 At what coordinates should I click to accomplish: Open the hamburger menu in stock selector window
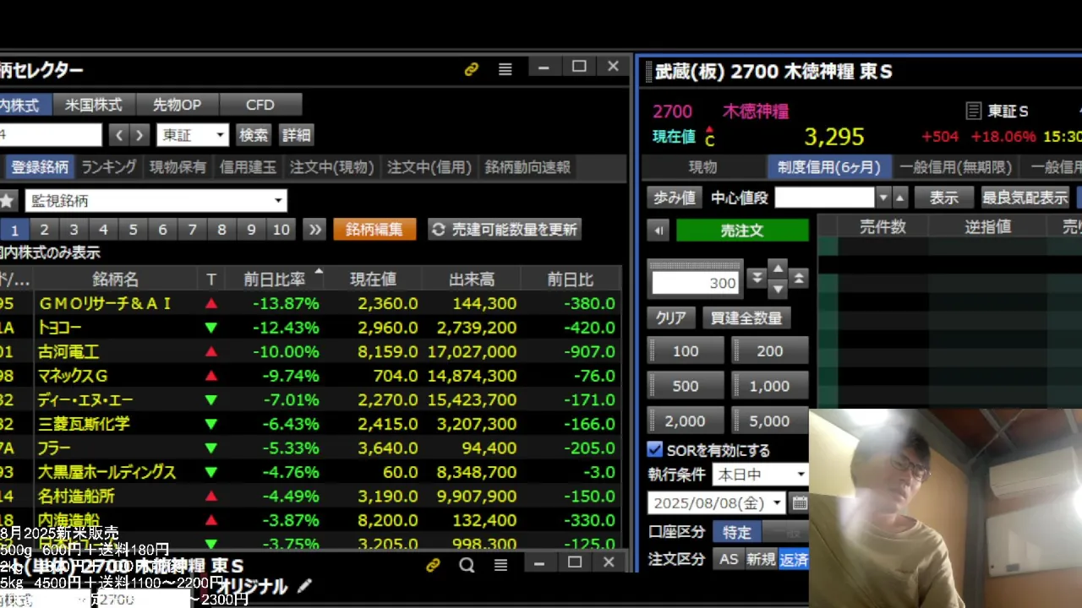(505, 69)
